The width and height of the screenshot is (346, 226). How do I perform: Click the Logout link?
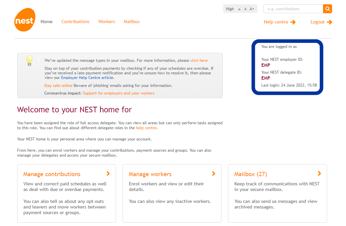317,22
